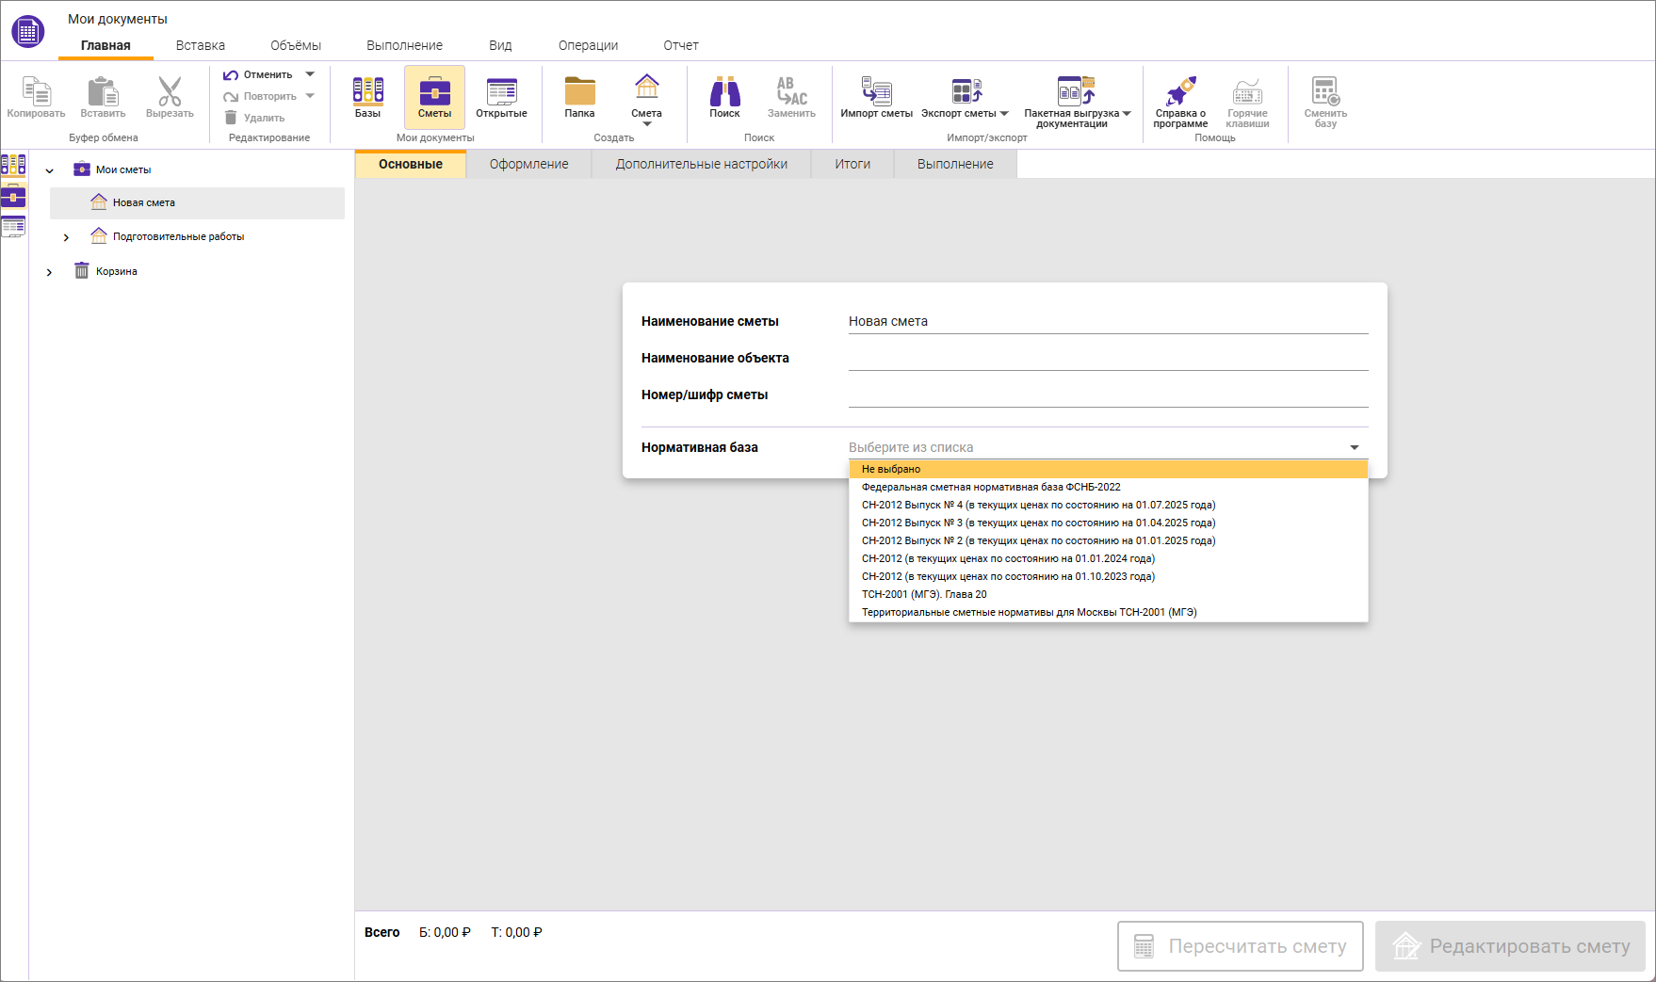
Task: Click the Сметы briefcase icon in ribbon
Action: (434, 92)
